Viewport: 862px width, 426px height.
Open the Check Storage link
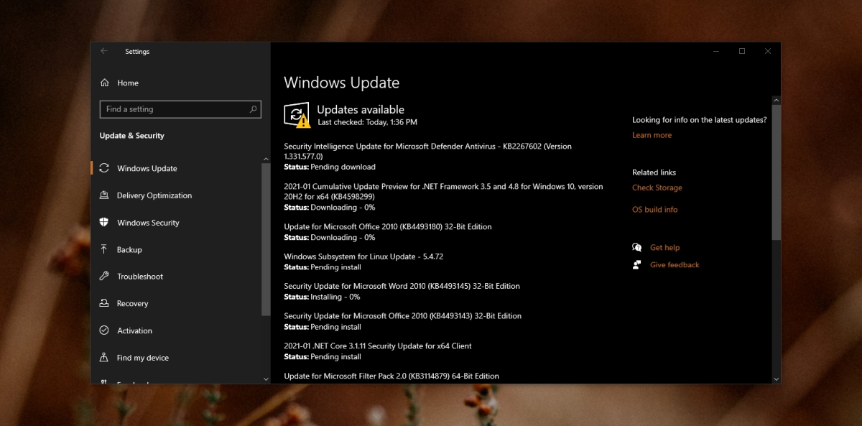pyautogui.click(x=657, y=187)
